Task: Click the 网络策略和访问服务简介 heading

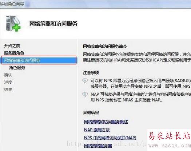Action: tap(105, 46)
